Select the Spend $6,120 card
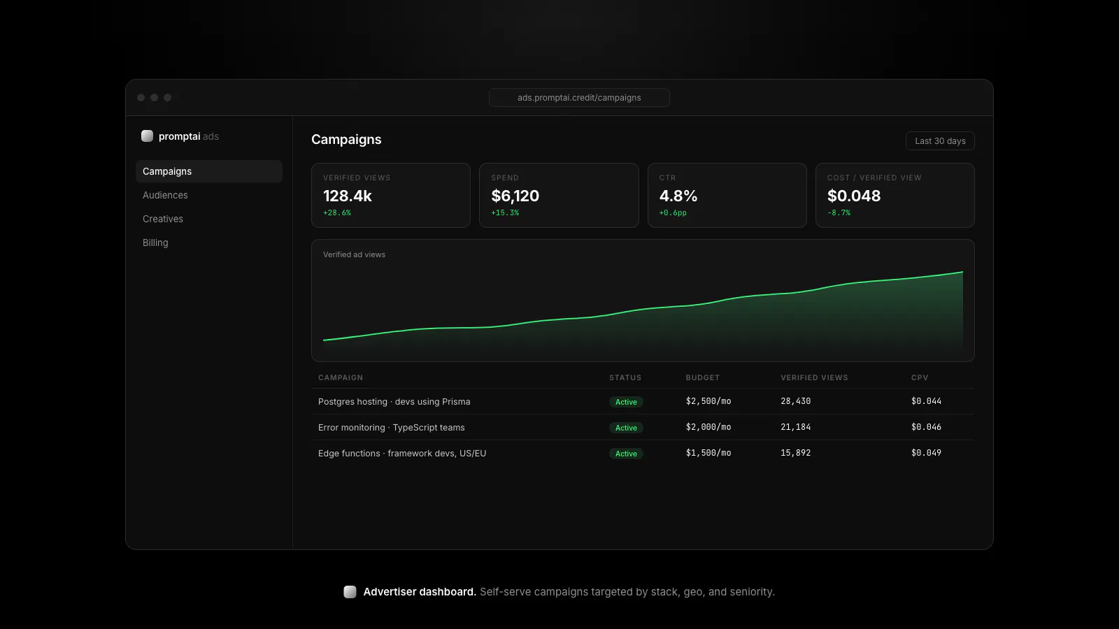The image size is (1119, 629). (x=559, y=195)
